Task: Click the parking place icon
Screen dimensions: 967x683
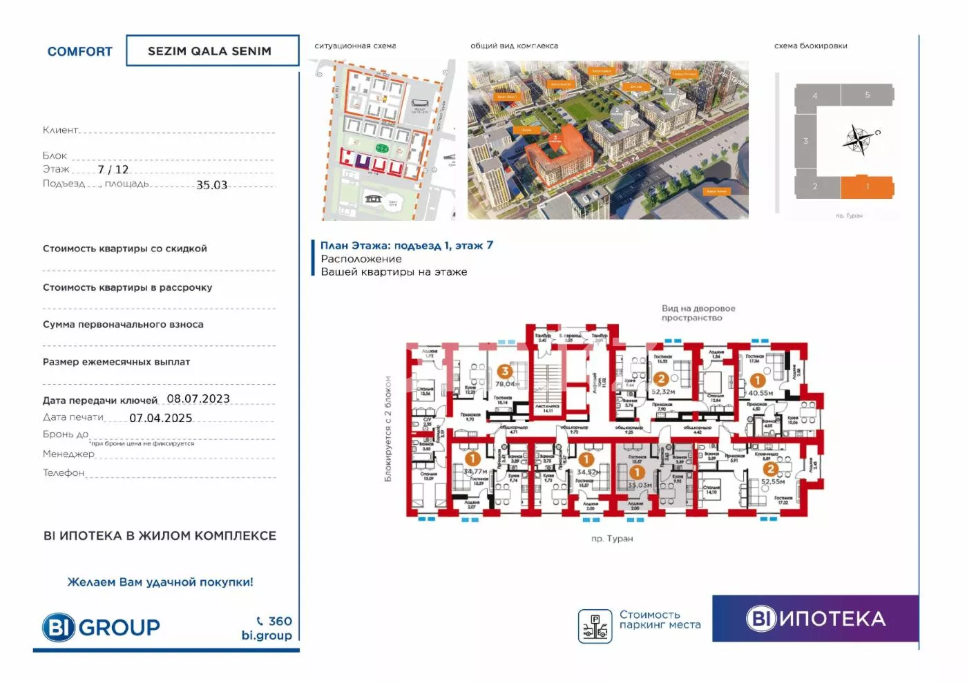Action: click(x=595, y=626)
